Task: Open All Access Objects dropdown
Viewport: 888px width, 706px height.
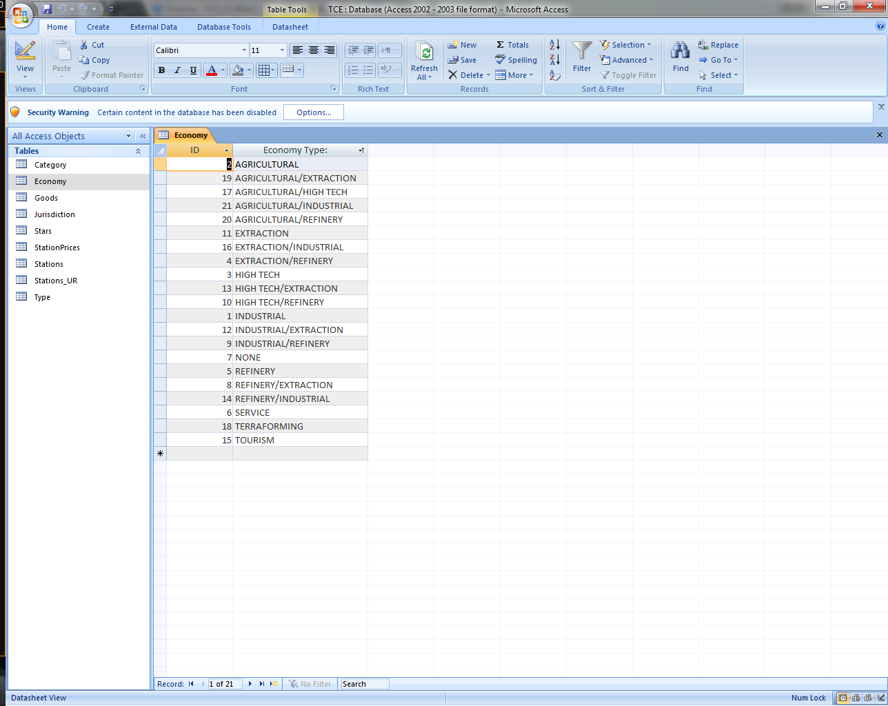Action: pos(128,136)
